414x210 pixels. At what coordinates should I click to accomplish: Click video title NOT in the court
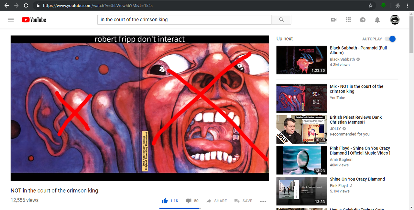[54, 191]
